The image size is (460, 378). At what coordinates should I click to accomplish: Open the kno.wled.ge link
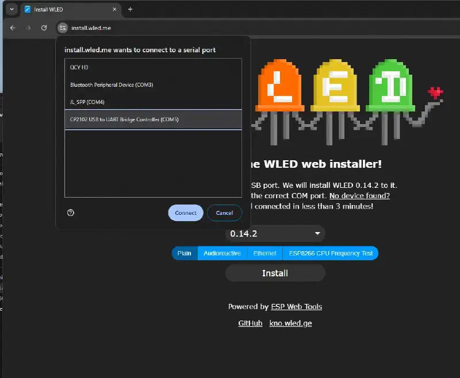[291, 323]
